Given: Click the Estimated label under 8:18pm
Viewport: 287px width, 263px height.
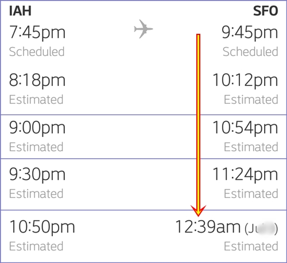Looking at the screenshot, I should click(36, 100).
